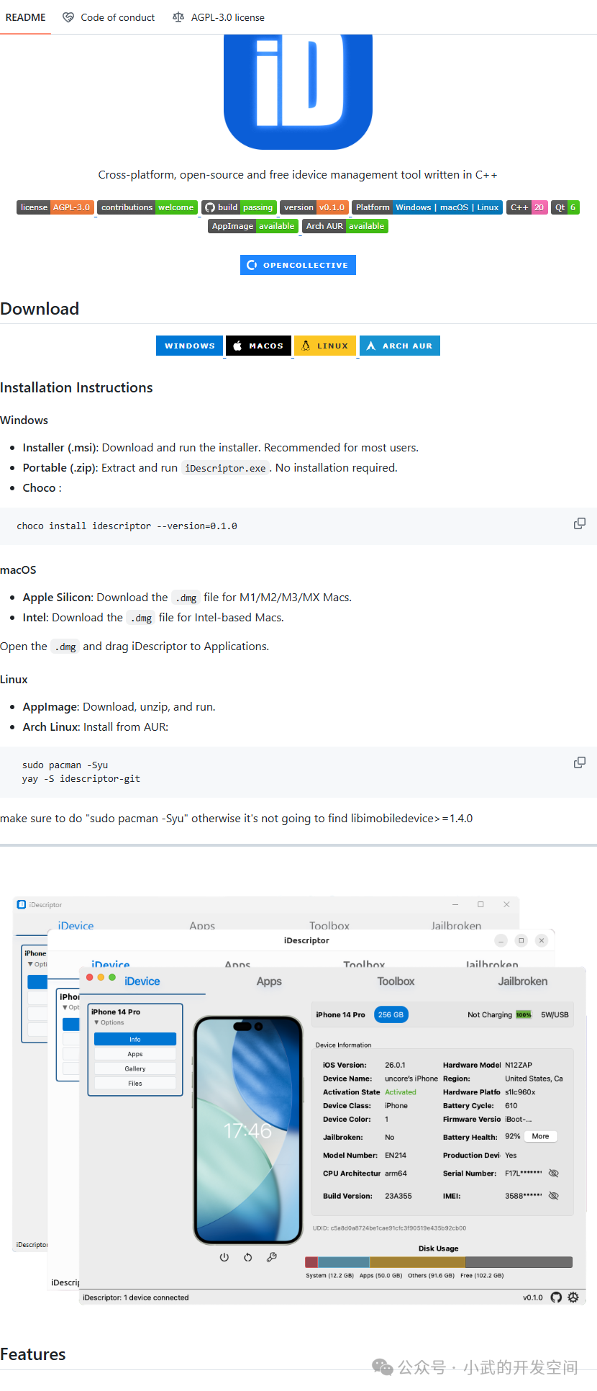Viewport: 597px width, 1391px height.
Task: Click the wrench icon below the phone
Action: 272,1257
